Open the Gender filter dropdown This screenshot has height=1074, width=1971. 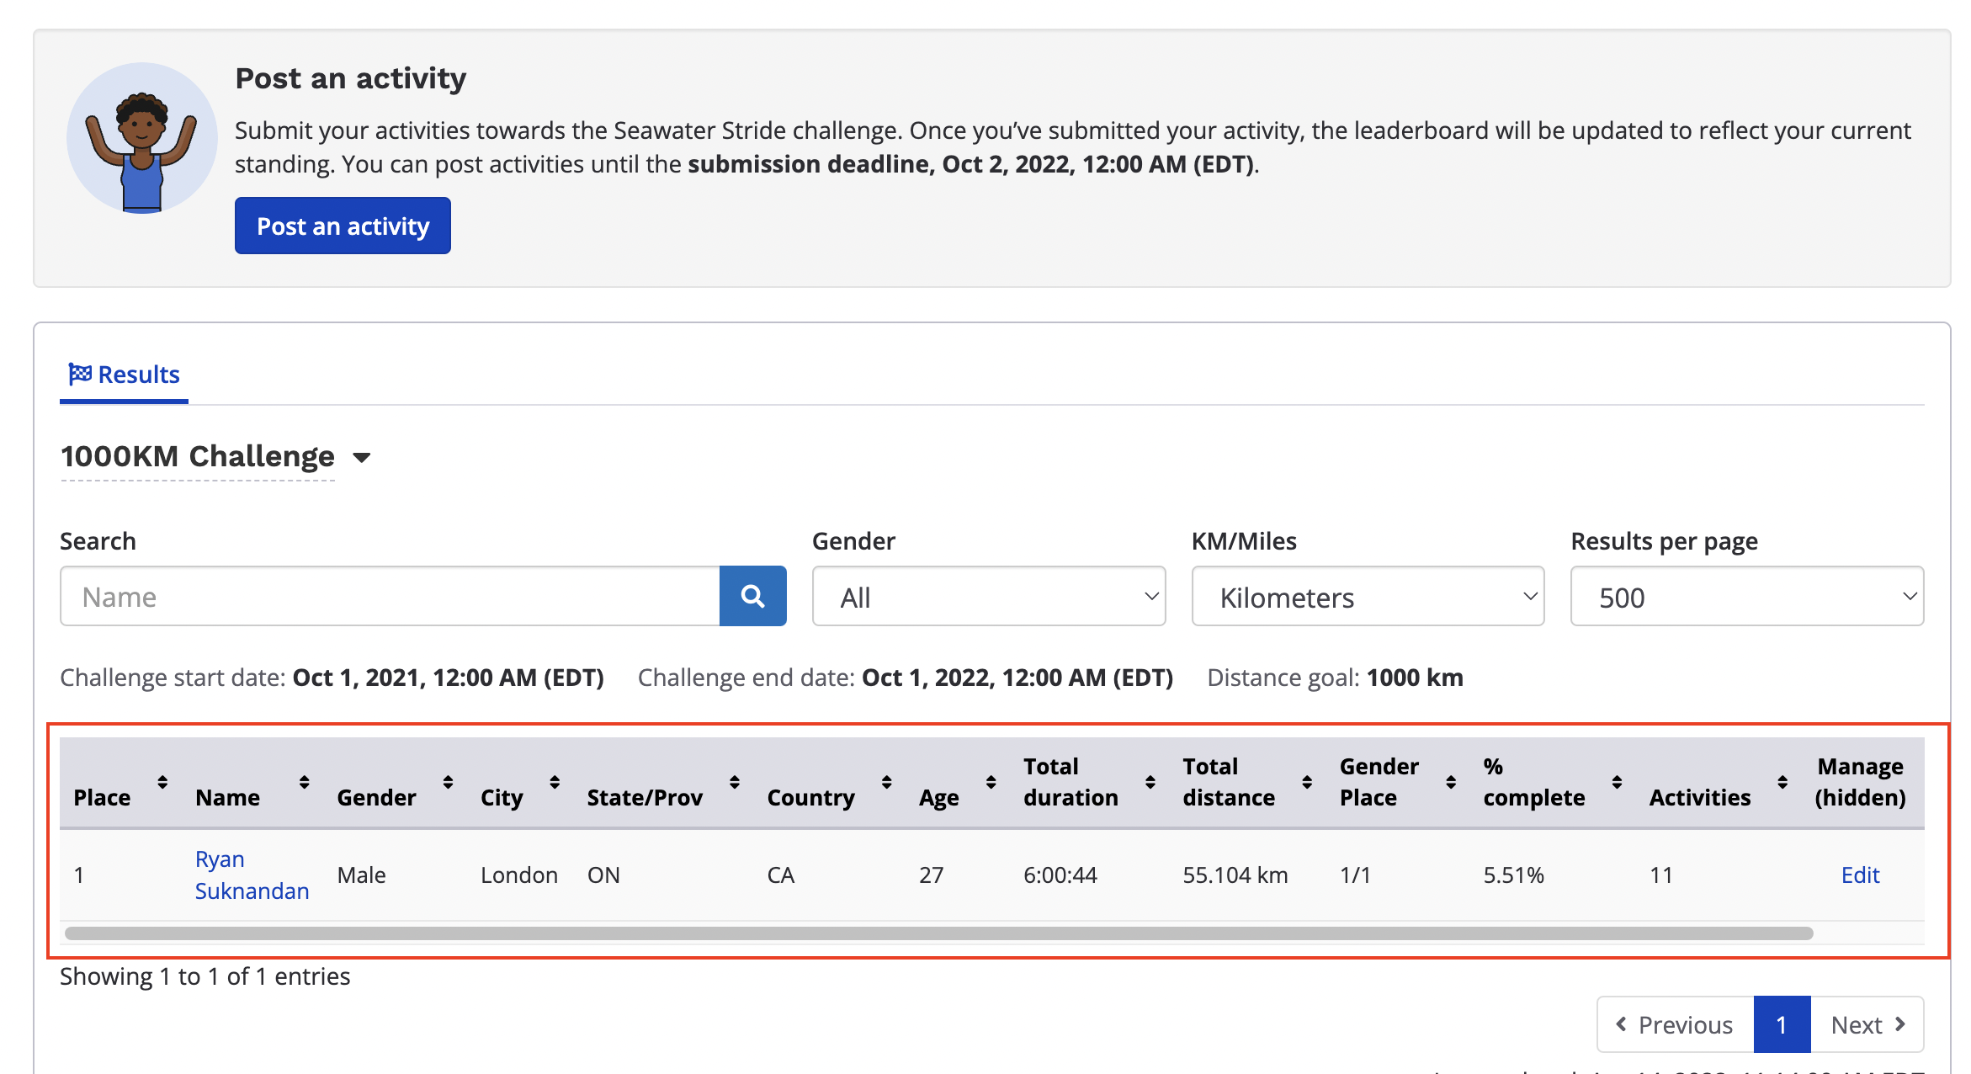(x=988, y=597)
